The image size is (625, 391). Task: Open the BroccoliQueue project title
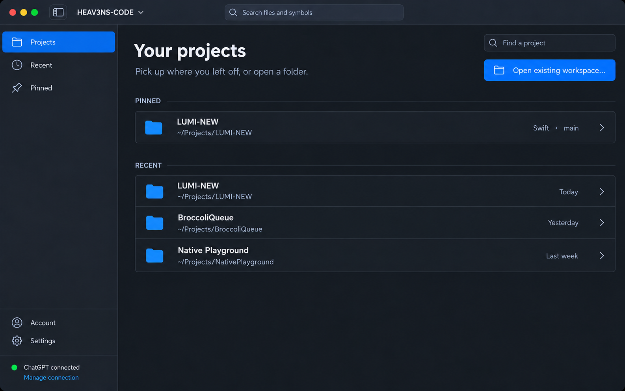tap(206, 218)
